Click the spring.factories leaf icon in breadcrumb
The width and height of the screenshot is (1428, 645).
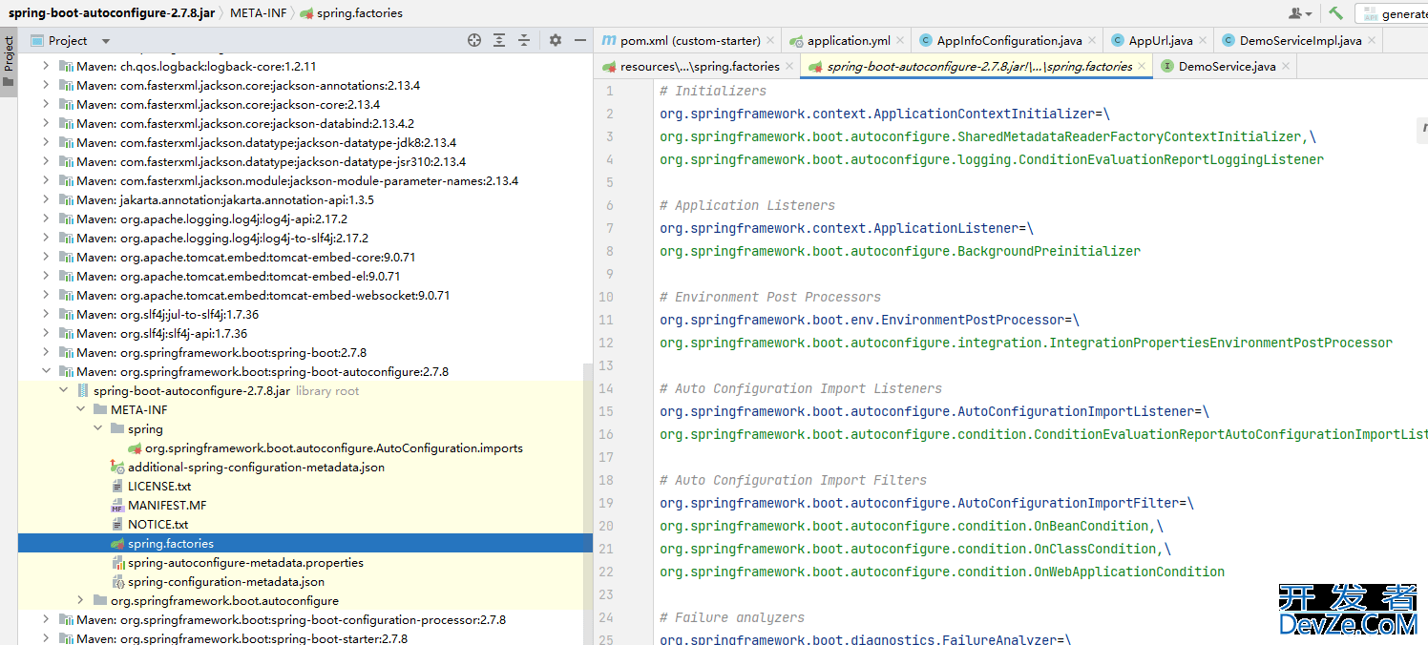click(306, 13)
